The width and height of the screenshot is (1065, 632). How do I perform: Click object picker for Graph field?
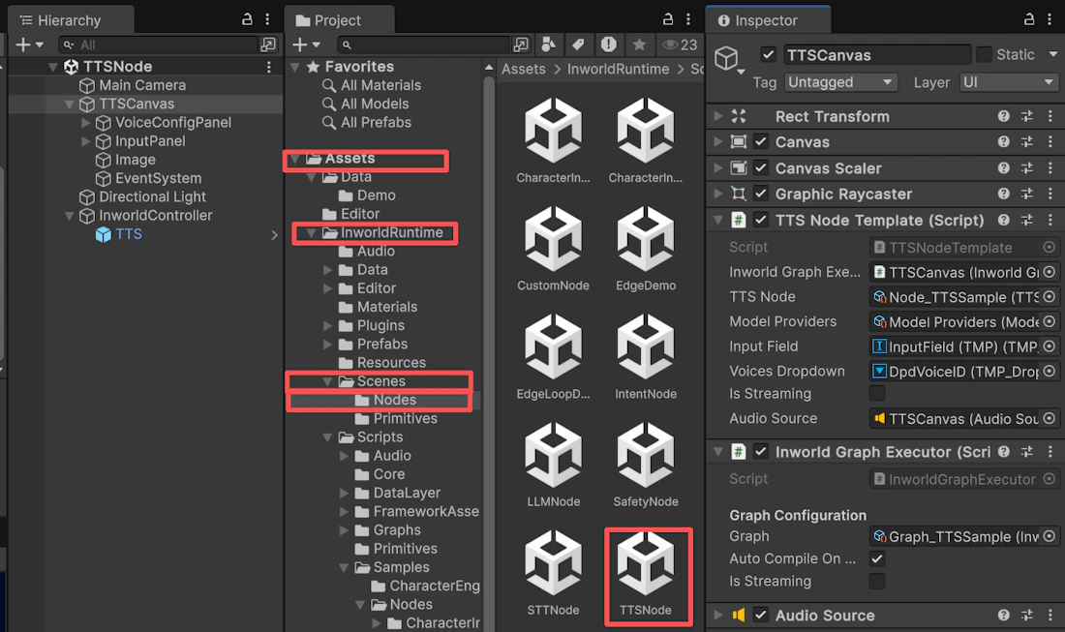click(x=1050, y=536)
